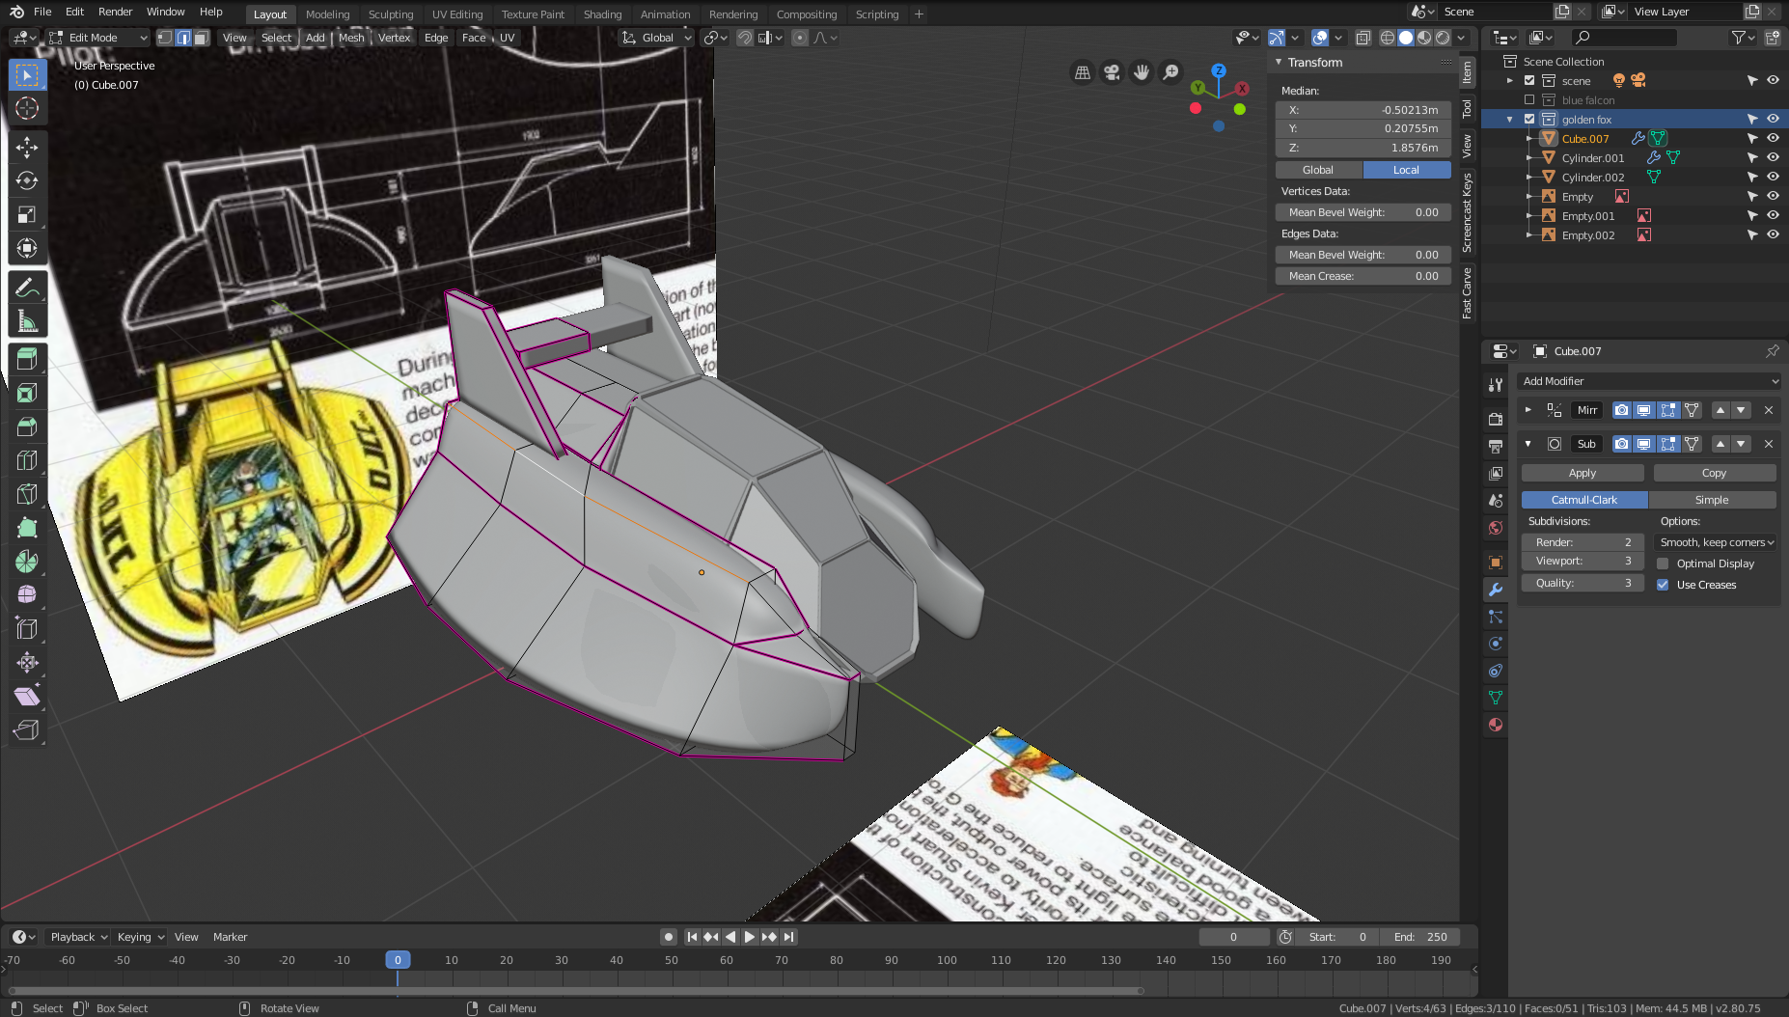Select the Inset Faces tool
1789x1017 pixels.
[27, 393]
